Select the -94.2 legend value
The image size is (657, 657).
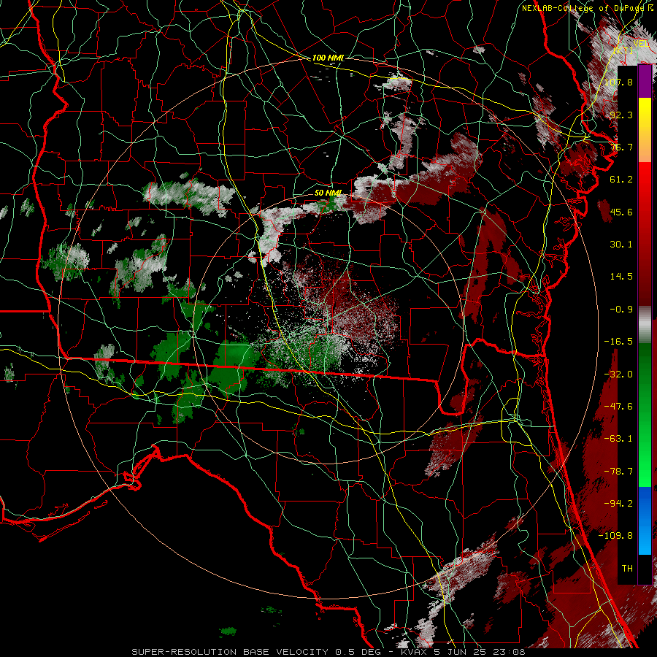618,504
